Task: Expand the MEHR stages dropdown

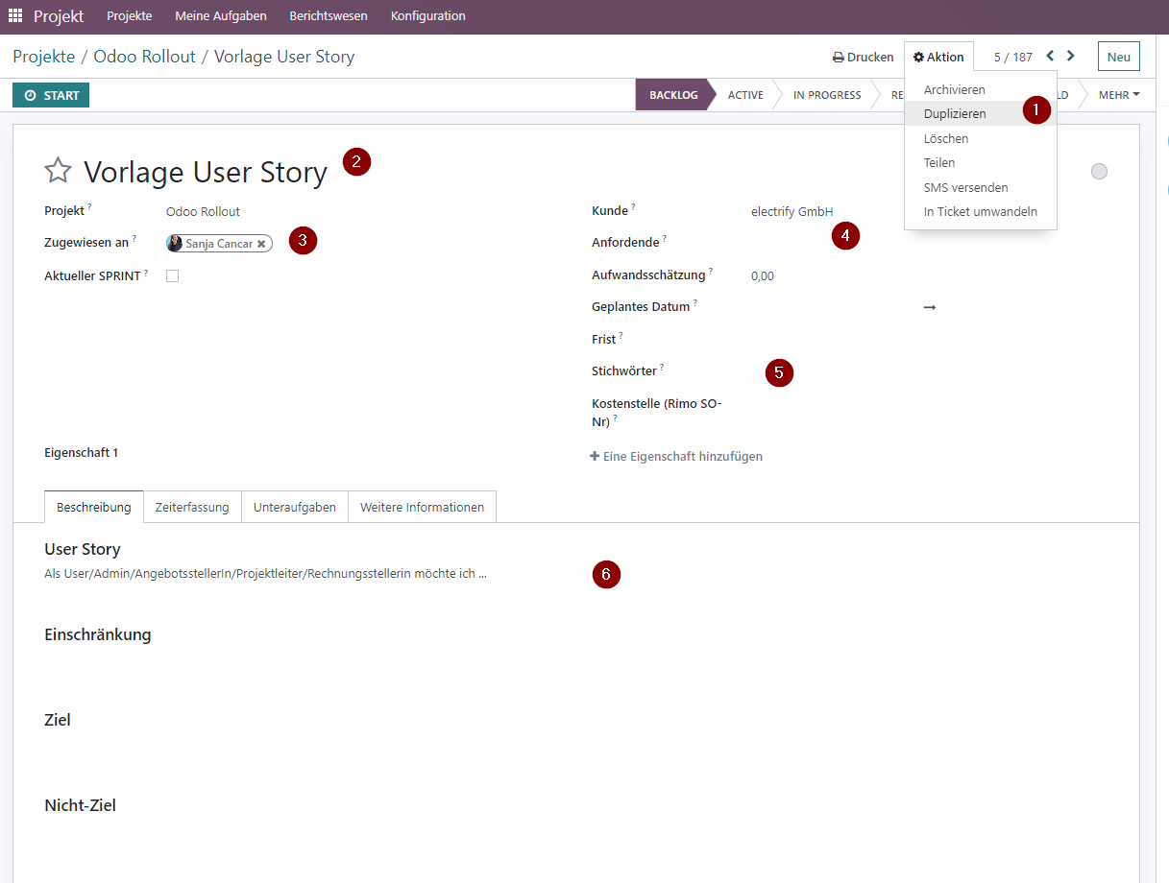Action: 1119,95
